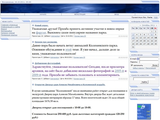This screenshot has width=160, height=120.
Task: Click the RSS link in the greeting bar
Action: coord(156,17)
